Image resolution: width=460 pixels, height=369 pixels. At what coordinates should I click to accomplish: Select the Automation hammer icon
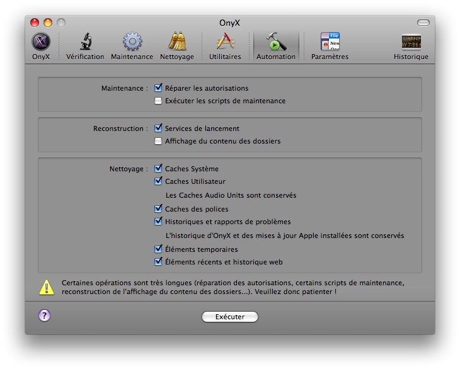point(275,42)
